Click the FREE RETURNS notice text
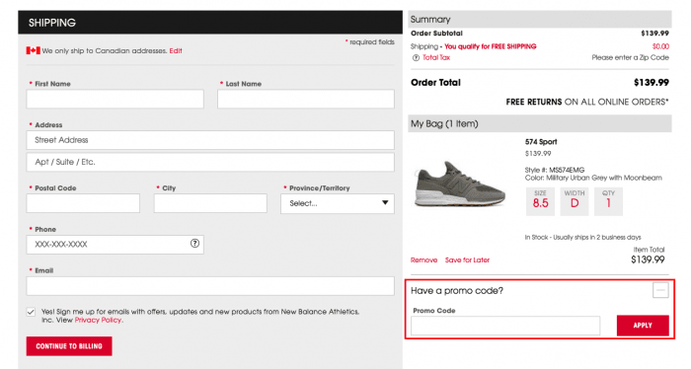The width and height of the screenshot is (691, 369). coord(587,103)
